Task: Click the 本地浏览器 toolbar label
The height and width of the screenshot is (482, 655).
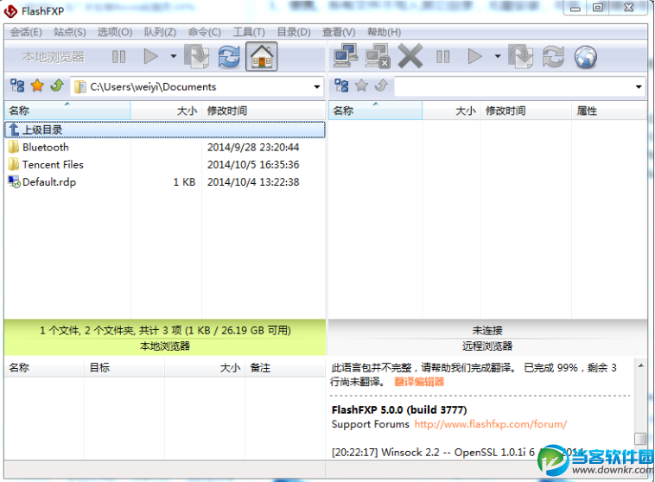Action: [54, 57]
